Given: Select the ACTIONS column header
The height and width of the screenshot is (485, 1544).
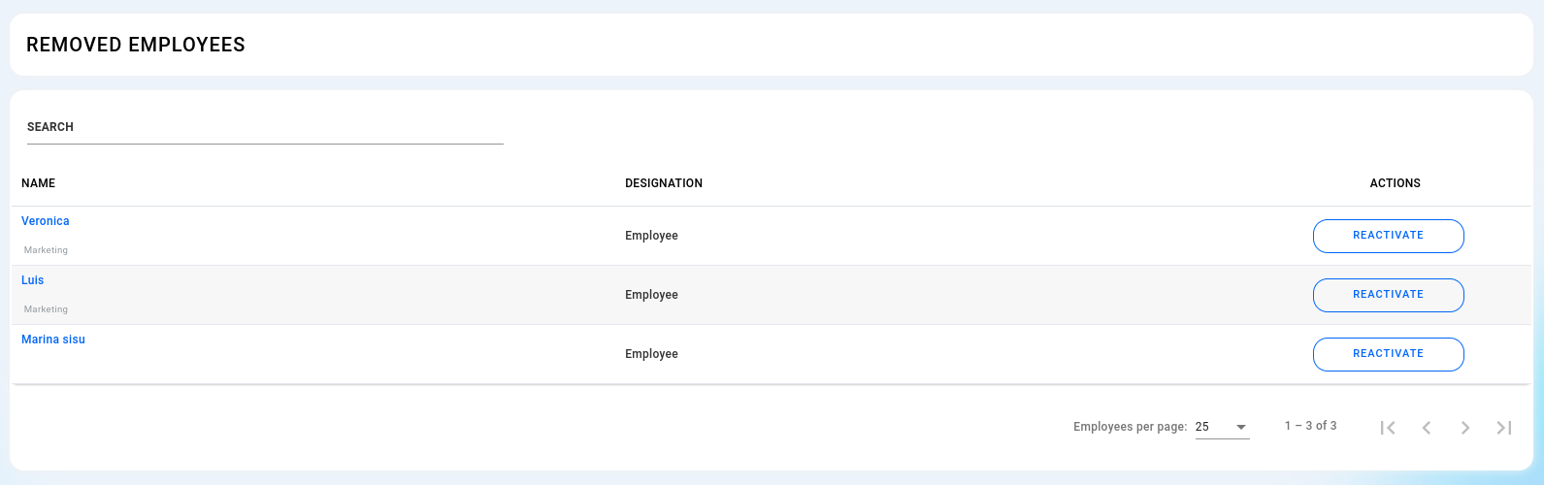Looking at the screenshot, I should (1396, 183).
